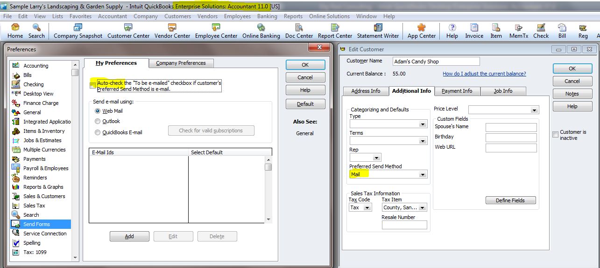
Task: Click the Search toolbar icon
Action: tap(36, 31)
